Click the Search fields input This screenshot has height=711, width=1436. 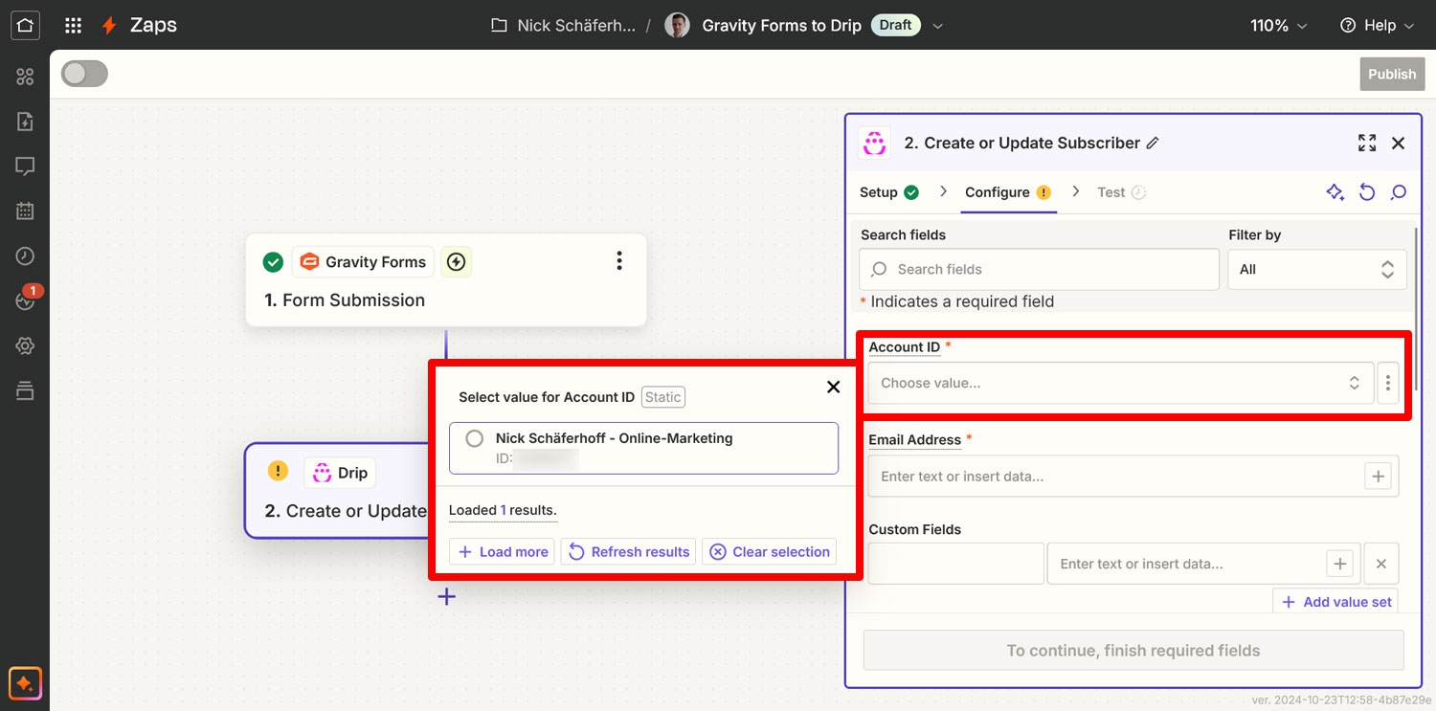coord(1039,270)
